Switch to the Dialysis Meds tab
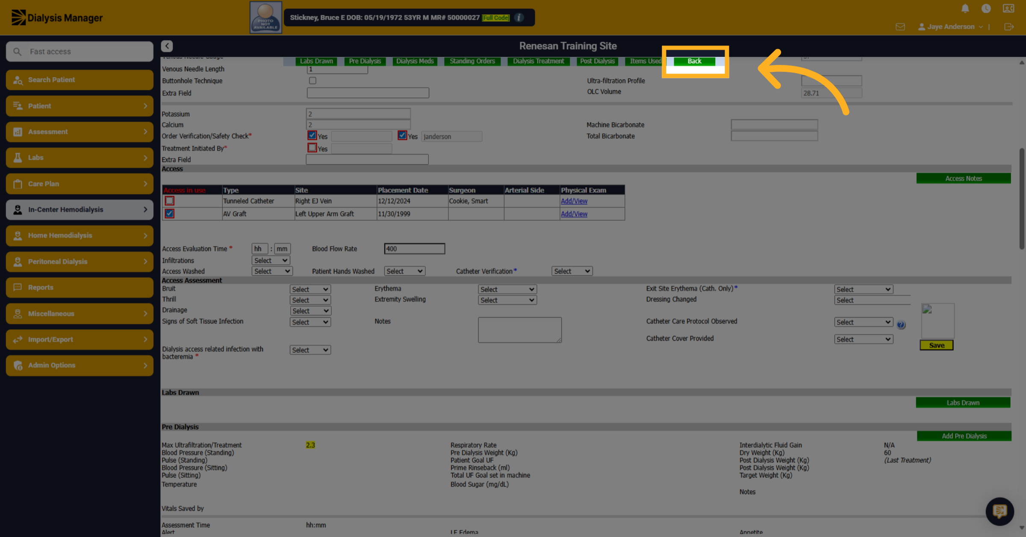Image resolution: width=1026 pixels, height=537 pixels. [x=415, y=61]
